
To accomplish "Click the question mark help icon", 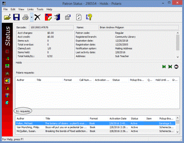I will pos(89,17).
